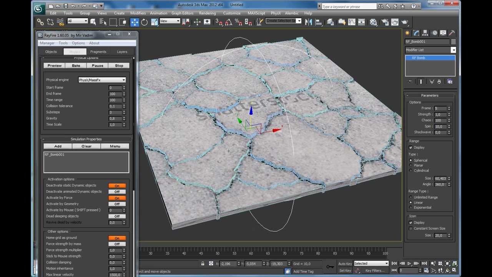This screenshot has width=492, height=277.
Task: Turn off Activate by Force toggle
Action: [117, 198]
